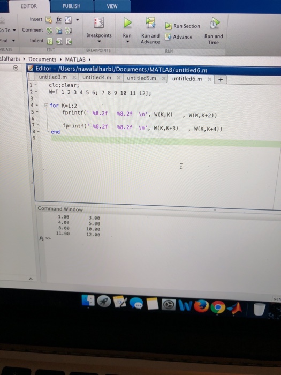Switch to the VIEW ribbon tab
This screenshot has height=375, width=281.
(112, 6)
